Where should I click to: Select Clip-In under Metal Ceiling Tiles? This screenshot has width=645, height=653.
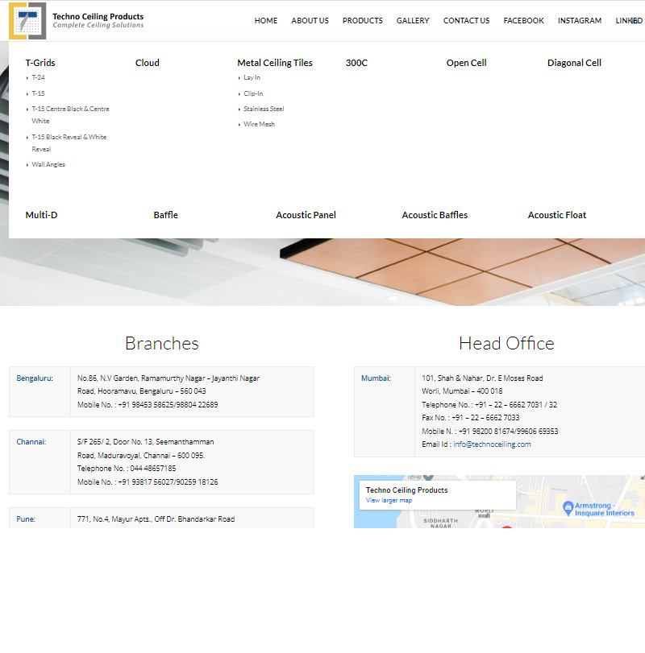tap(253, 93)
